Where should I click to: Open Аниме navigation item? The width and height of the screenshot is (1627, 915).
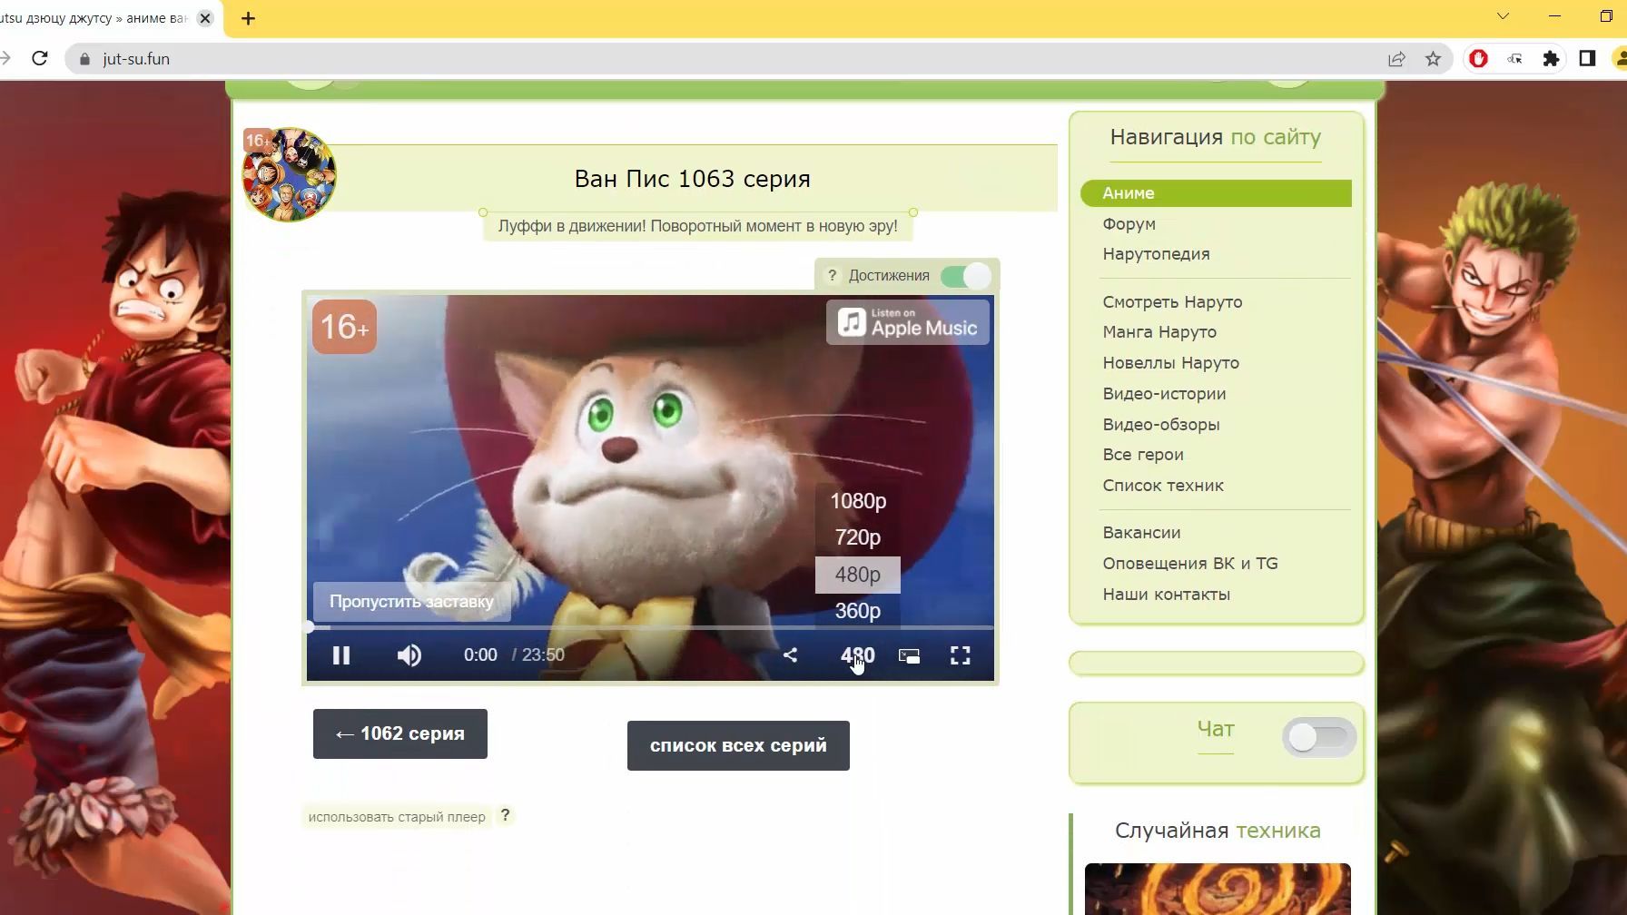pos(1216,193)
